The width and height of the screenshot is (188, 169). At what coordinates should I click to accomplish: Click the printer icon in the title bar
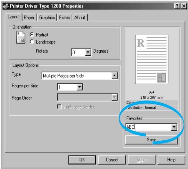[6, 6]
